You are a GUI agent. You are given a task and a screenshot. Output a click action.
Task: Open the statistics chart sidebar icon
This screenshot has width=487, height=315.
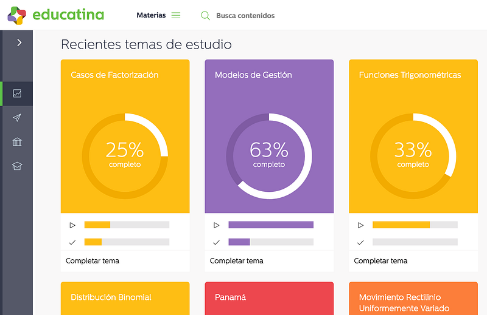pyautogui.click(x=17, y=93)
